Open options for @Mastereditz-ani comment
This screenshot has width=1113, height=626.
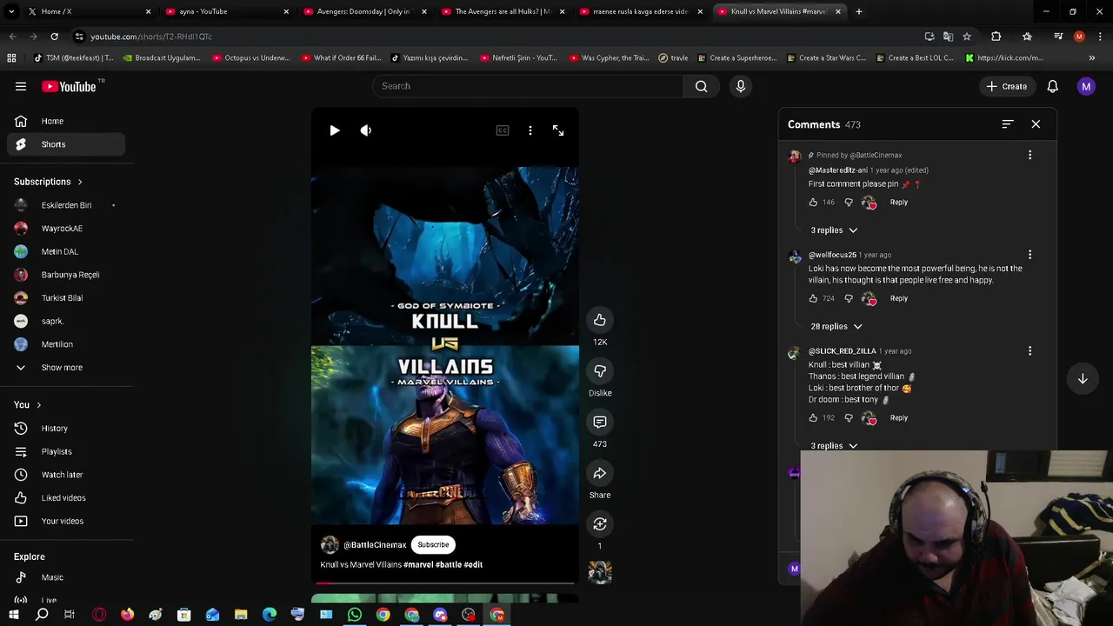[x=1030, y=155]
